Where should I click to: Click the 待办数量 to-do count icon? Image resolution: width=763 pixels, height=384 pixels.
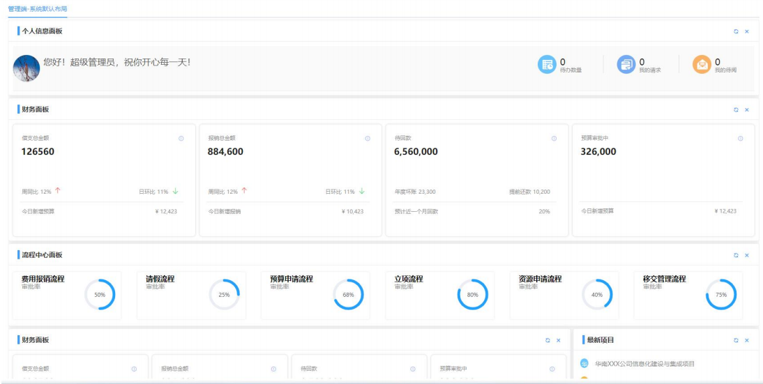point(546,64)
